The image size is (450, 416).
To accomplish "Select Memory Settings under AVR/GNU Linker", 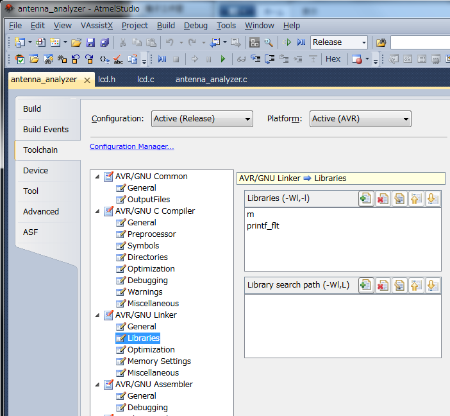I will pyautogui.click(x=159, y=361).
